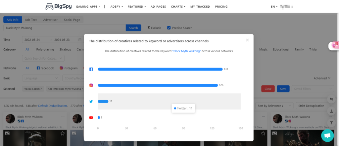Close the creatives distribution dialog
This screenshot has height=146, width=339.
[x=247, y=40]
